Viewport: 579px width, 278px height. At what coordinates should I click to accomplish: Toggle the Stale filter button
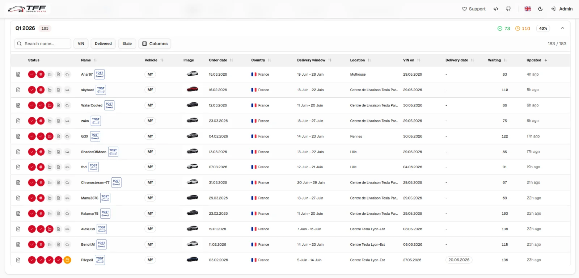tap(127, 44)
